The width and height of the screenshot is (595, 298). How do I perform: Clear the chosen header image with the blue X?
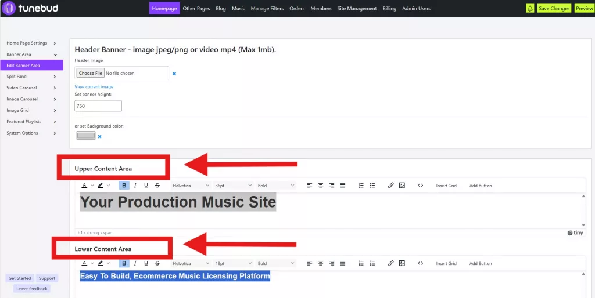point(174,74)
